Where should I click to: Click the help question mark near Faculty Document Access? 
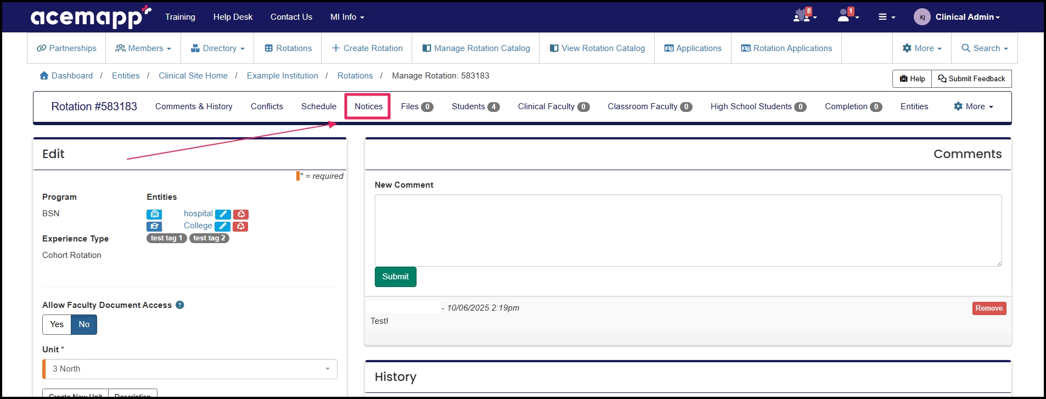point(179,305)
